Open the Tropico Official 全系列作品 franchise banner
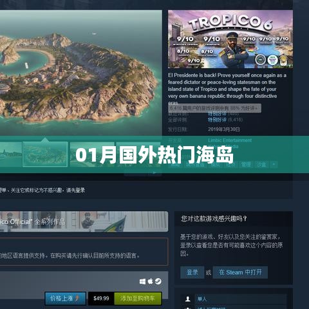Screen dimensions: 309x309 pos(84,221)
